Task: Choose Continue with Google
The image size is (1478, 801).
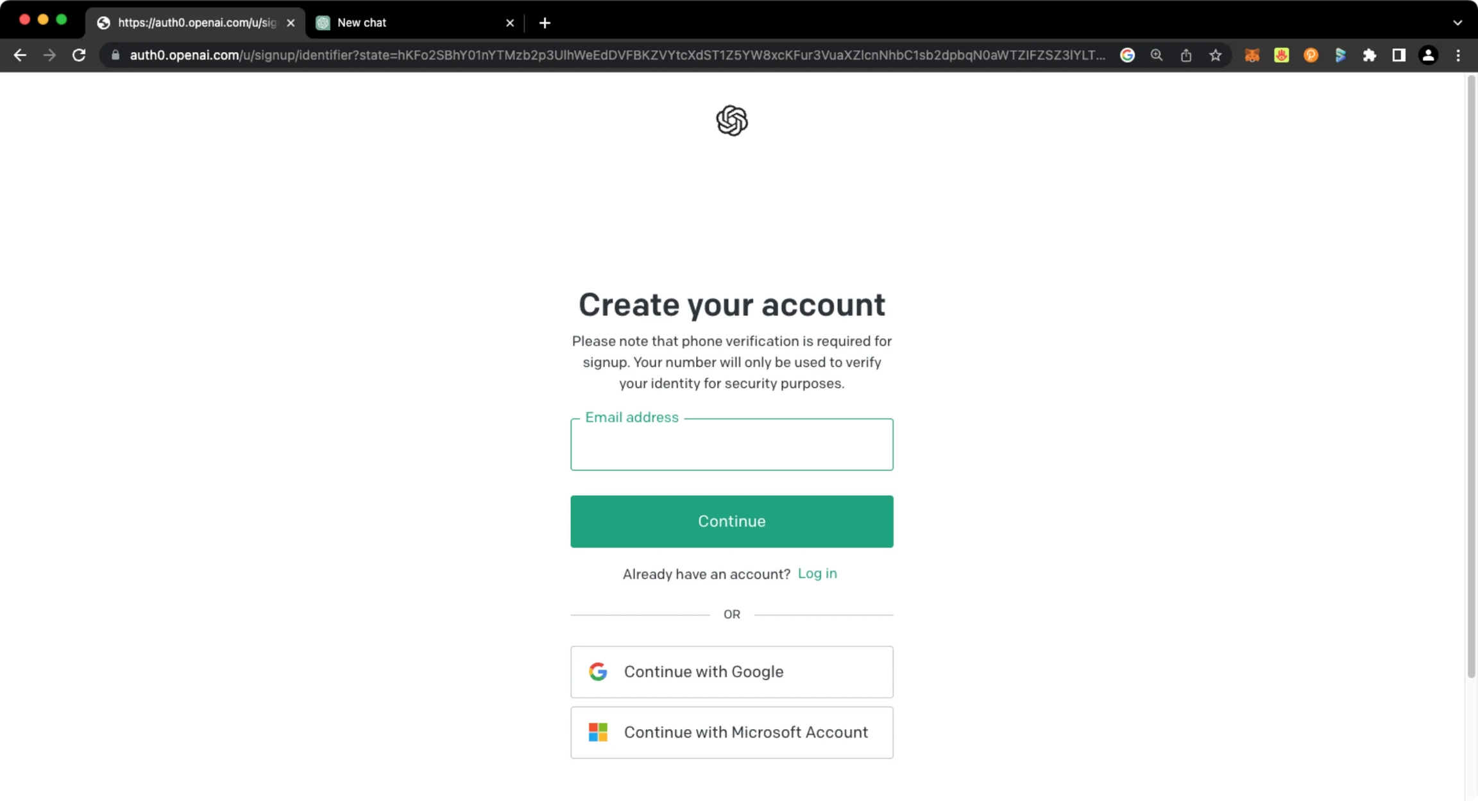Action: pyautogui.click(x=731, y=671)
